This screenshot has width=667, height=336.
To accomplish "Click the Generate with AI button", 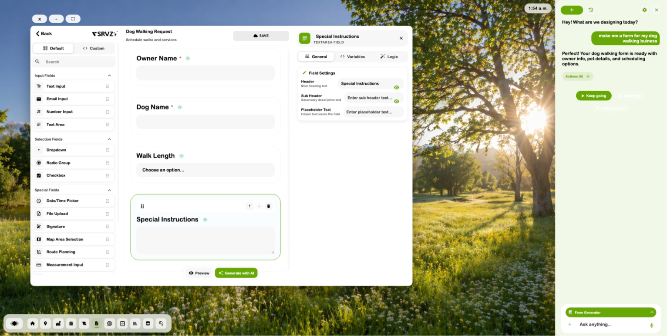I will (x=236, y=273).
